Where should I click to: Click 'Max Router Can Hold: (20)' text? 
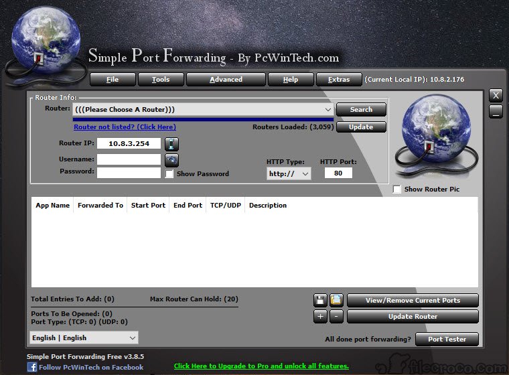[x=194, y=299]
